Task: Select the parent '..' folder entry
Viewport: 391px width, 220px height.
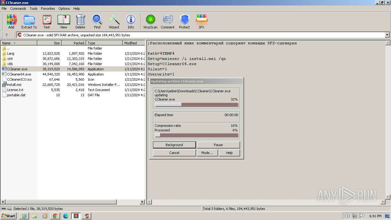Action: pyautogui.click(x=73, y=48)
